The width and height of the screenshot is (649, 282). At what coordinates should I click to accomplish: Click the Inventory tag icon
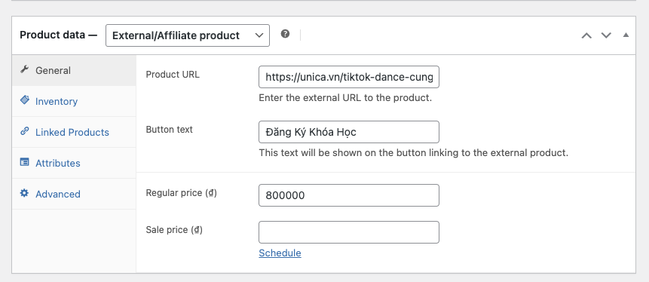[24, 100]
